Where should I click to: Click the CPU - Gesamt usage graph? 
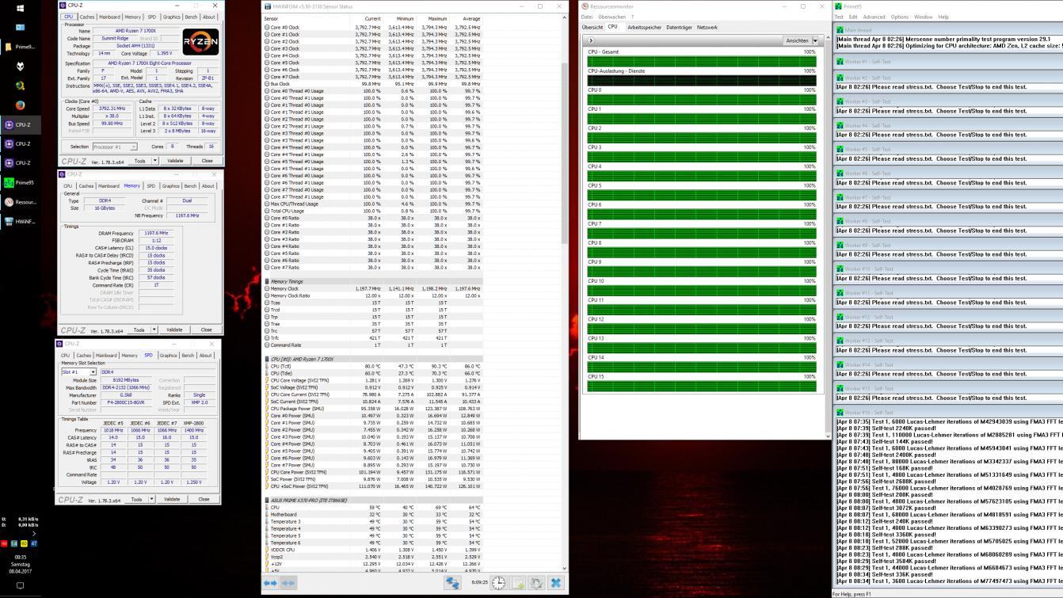pyautogui.click(x=702, y=62)
